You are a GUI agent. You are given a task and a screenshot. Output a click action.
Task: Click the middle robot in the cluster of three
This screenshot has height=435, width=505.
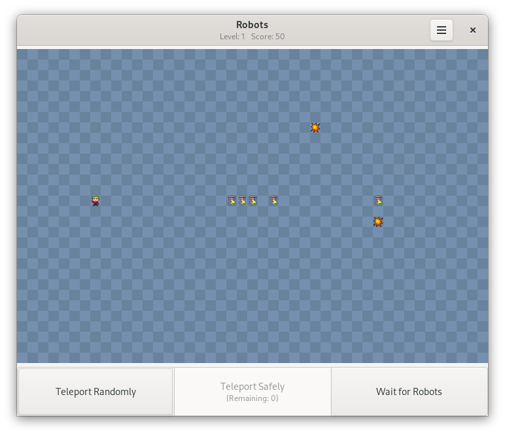click(242, 201)
